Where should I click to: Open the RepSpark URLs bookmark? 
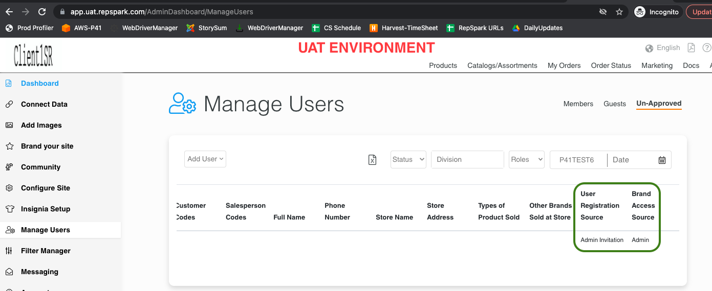point(475,28)
